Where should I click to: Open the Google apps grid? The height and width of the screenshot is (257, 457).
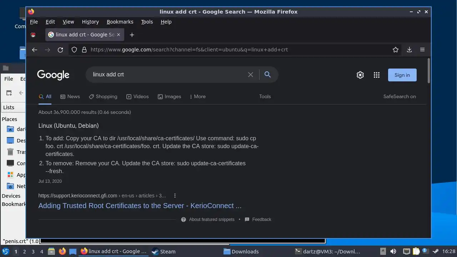377,75
